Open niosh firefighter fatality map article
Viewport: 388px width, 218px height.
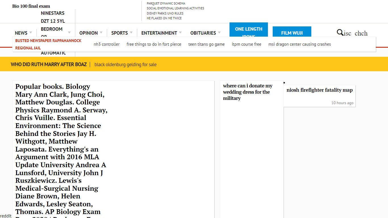[x=320, y=90]
